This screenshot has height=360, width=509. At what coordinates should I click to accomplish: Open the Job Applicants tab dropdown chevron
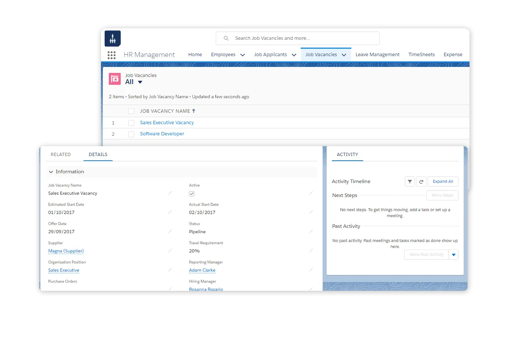click(294, 55)
